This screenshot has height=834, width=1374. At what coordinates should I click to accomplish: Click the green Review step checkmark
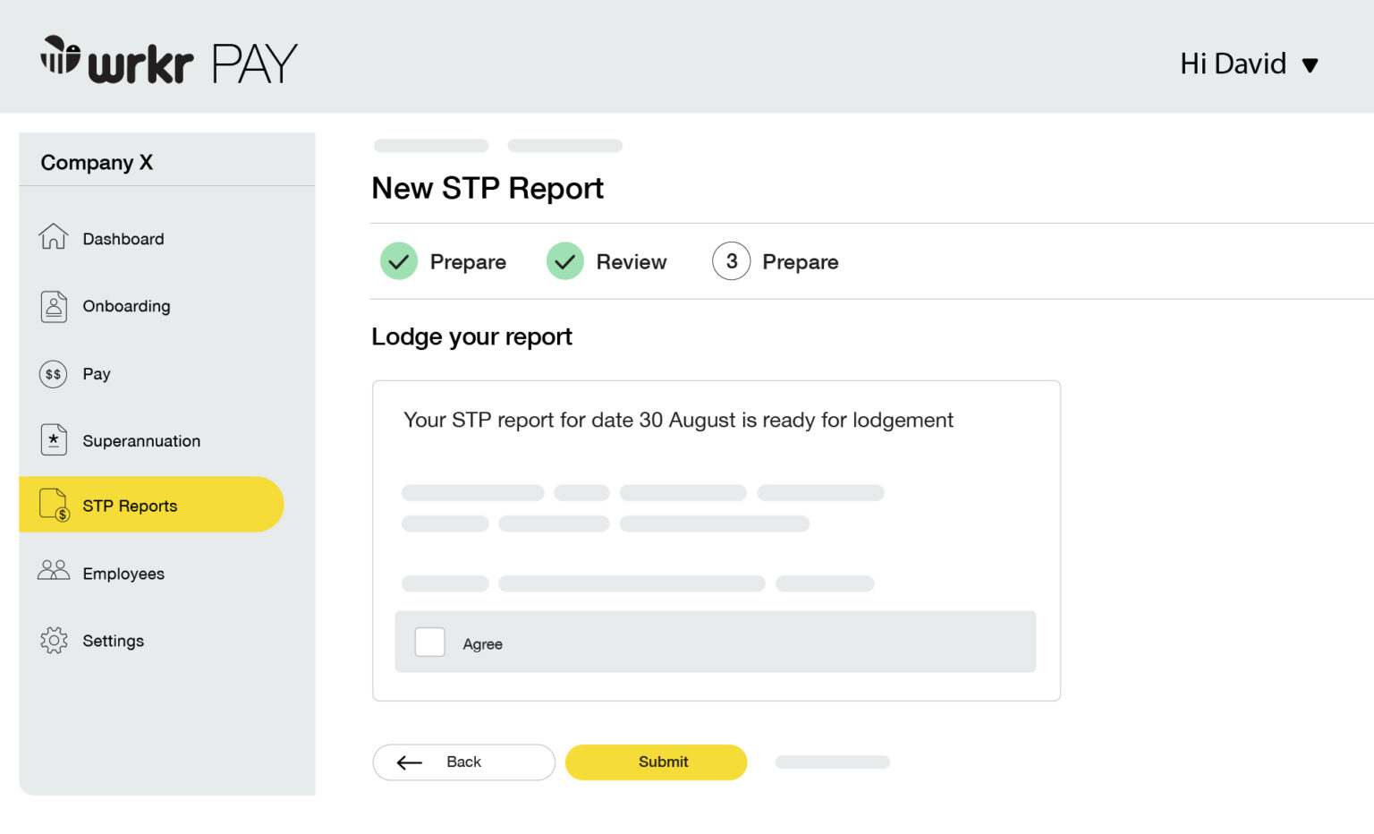click(564, 260)
